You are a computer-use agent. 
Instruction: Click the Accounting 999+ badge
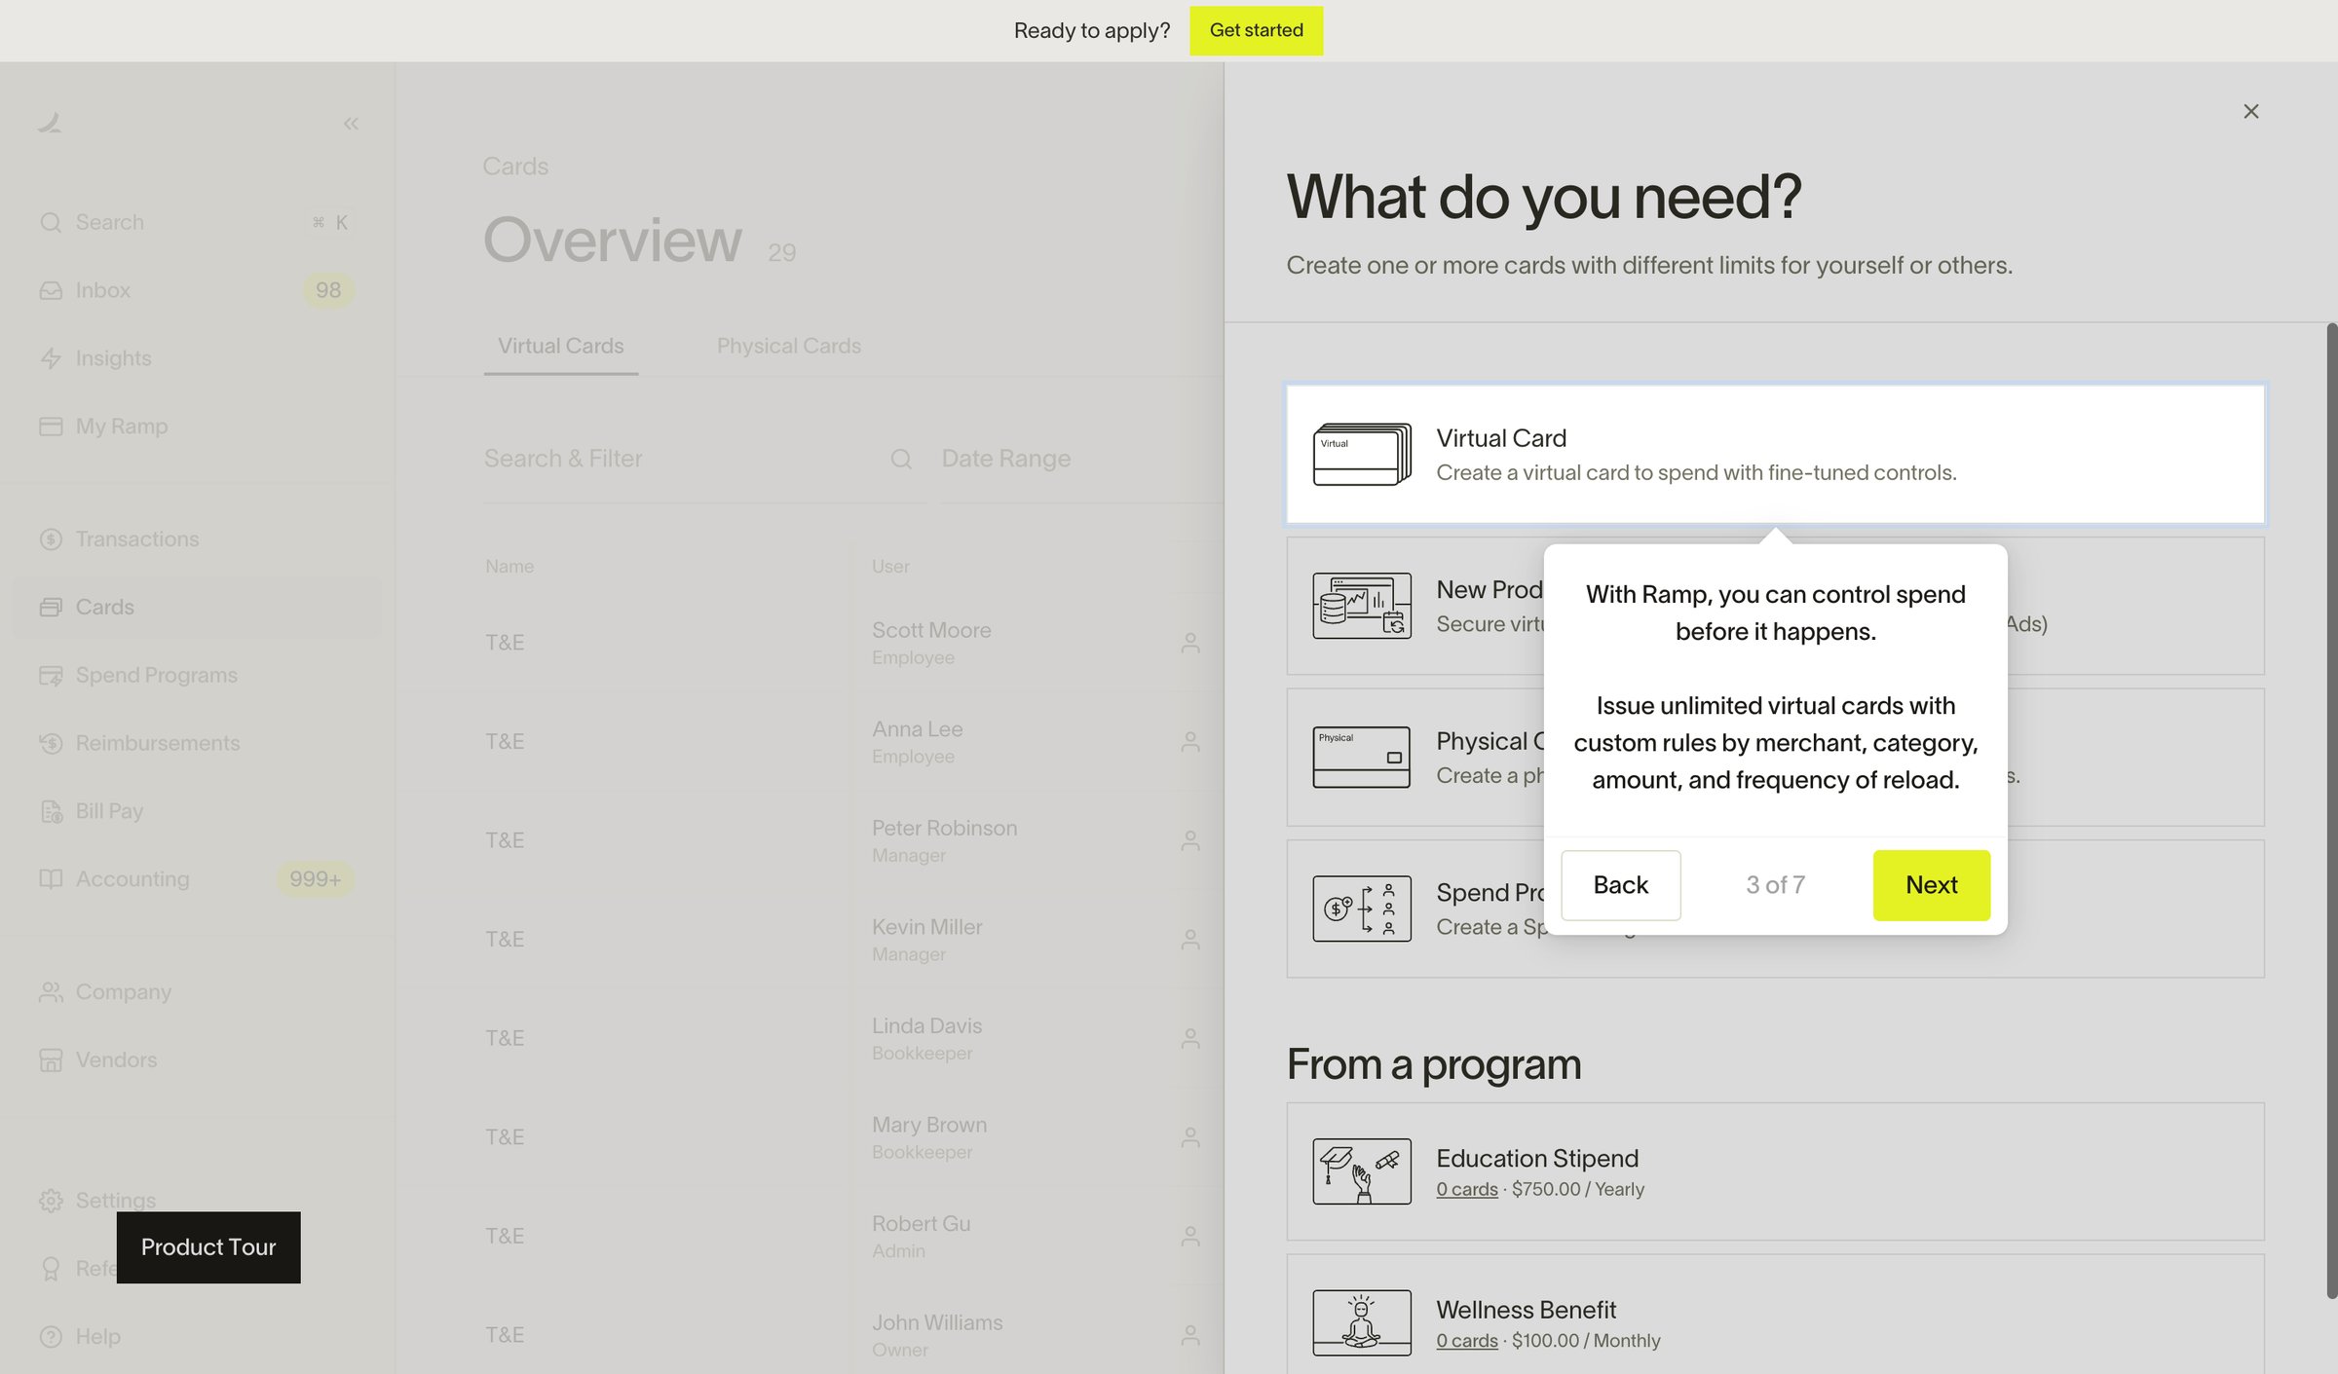coord(315,879)
